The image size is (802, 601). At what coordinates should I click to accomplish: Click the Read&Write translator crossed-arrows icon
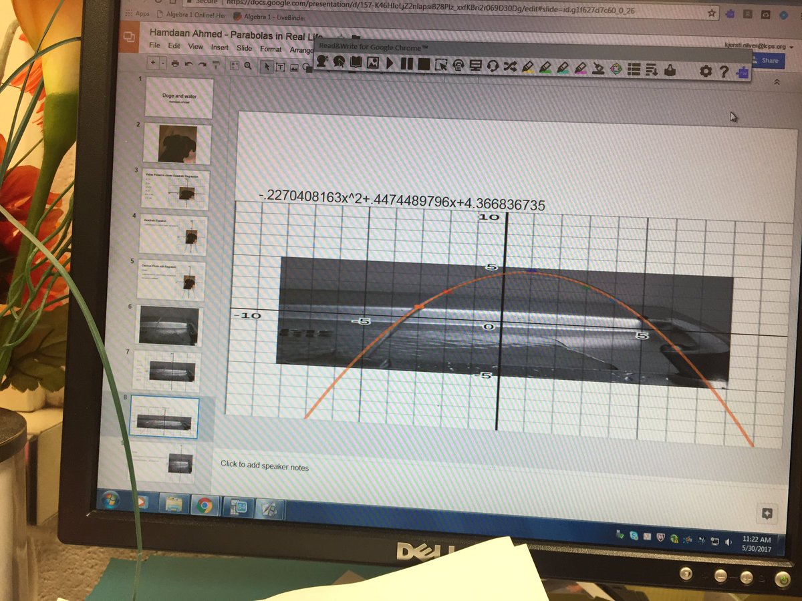tap(510, 66)
